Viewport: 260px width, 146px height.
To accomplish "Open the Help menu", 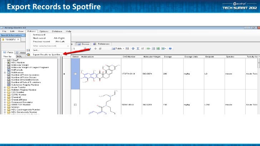I will 69,31.
